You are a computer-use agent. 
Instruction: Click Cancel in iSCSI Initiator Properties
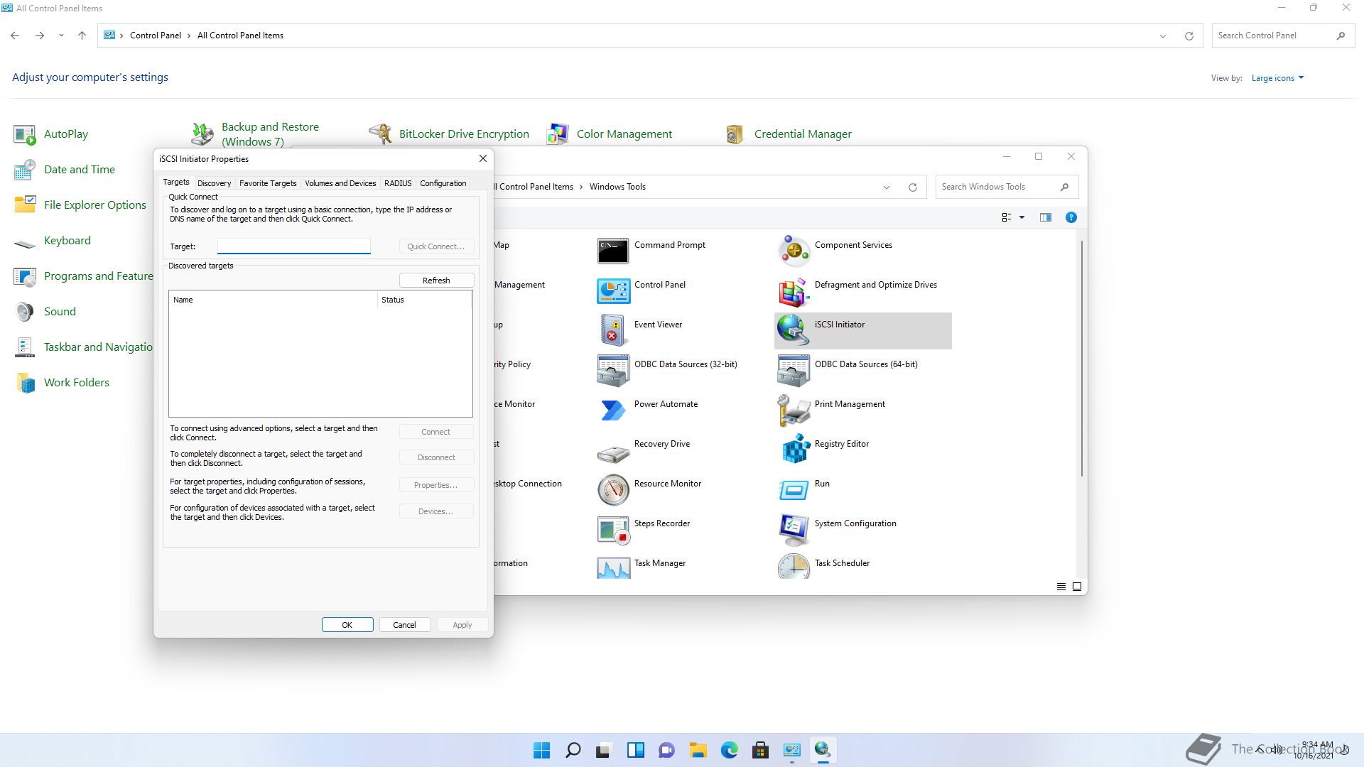[x=404, y=625]
